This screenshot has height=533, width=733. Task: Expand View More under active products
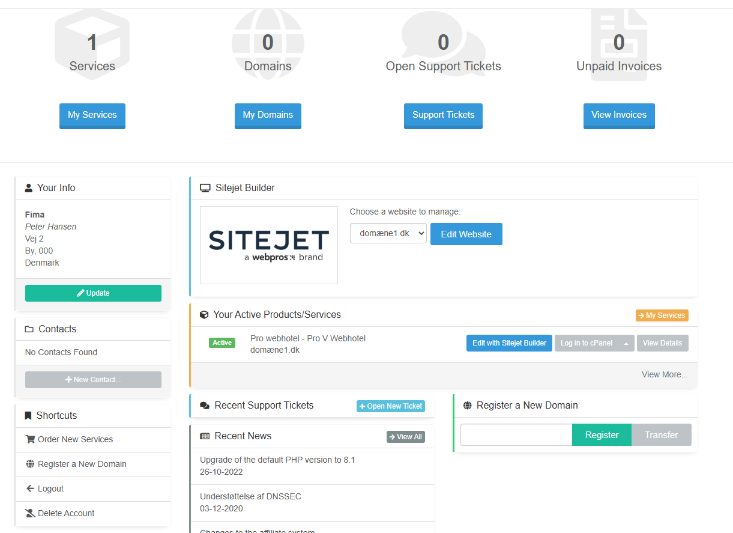665,374
